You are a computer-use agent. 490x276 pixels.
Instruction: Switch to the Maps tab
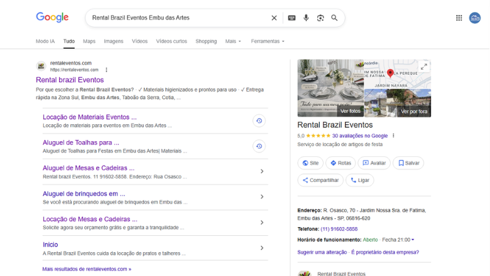(89, 41)
